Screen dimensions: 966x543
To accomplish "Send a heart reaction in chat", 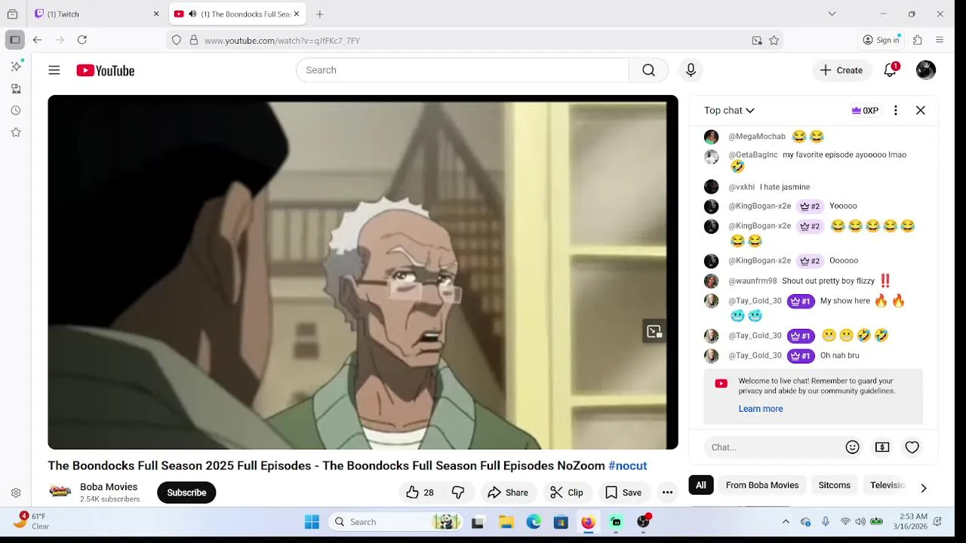I will click(x=912, y=447).
